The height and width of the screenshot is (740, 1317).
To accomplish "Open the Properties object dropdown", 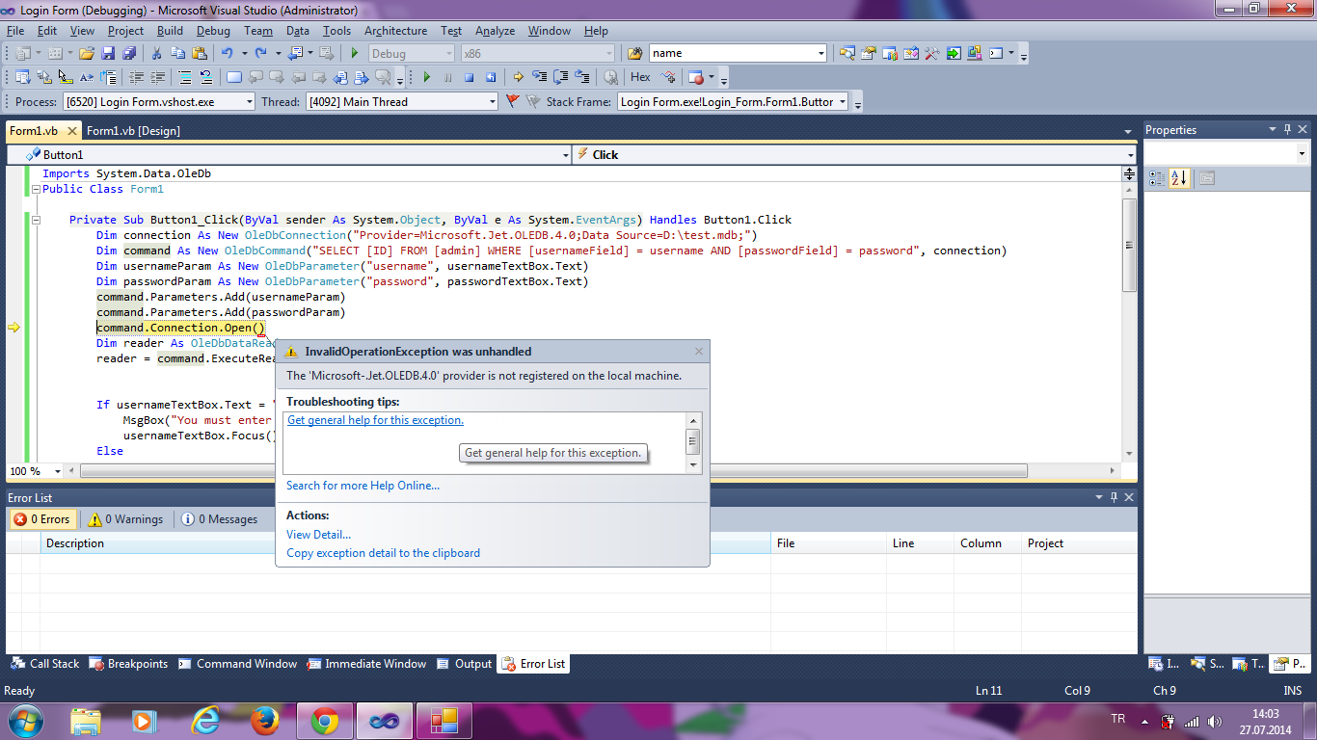I will point(1302,153).
